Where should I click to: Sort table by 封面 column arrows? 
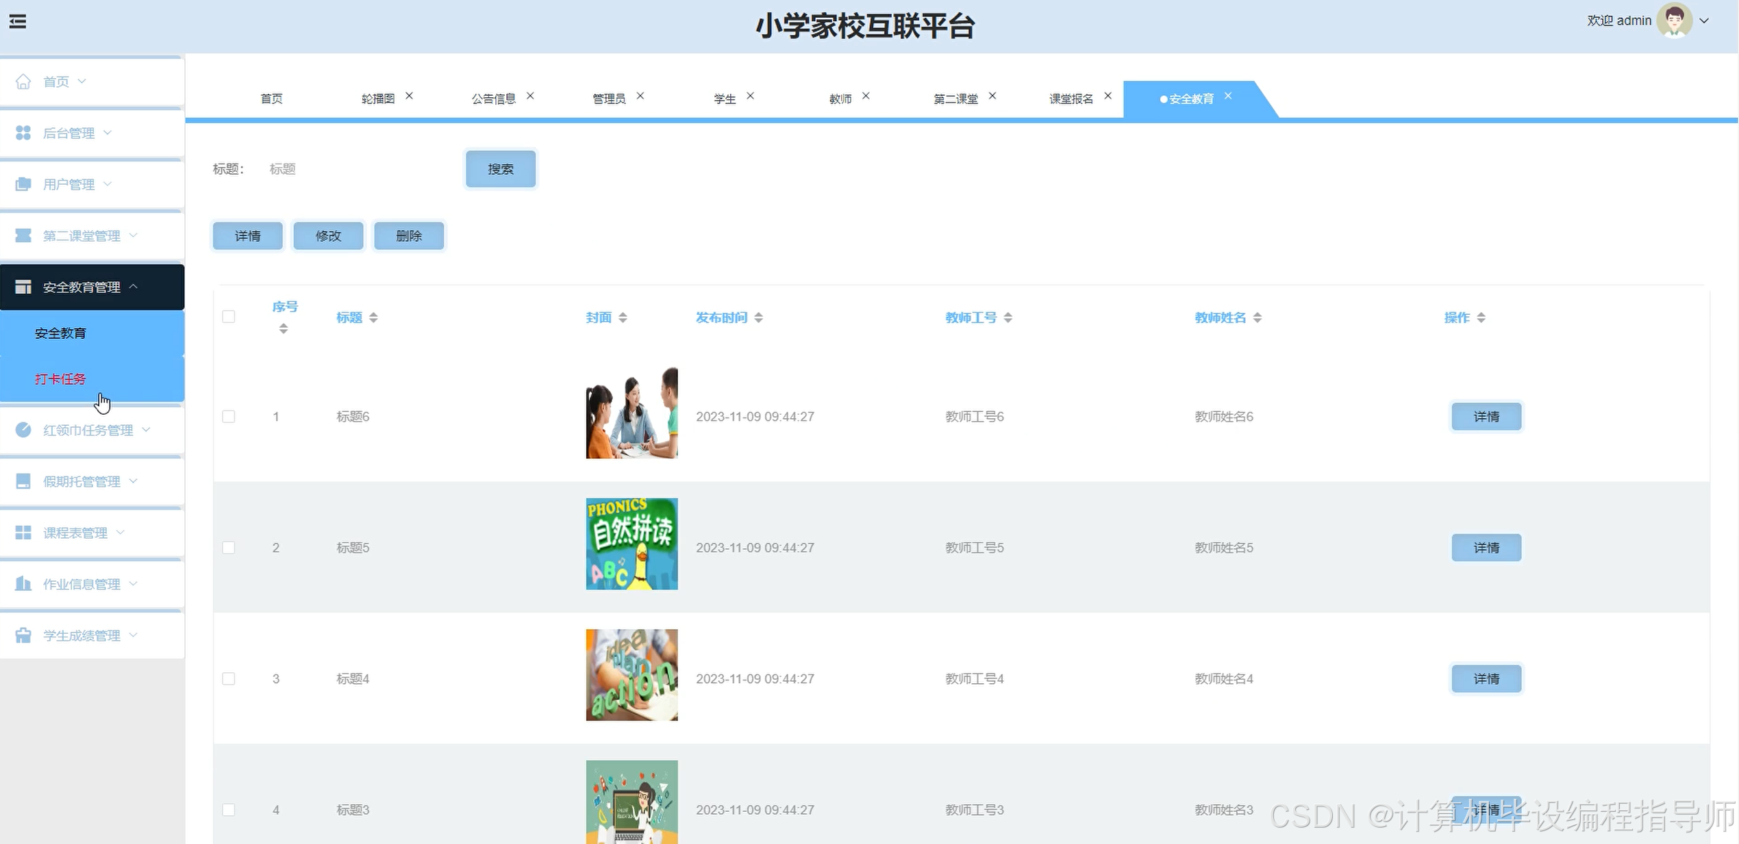click(623, 318)
